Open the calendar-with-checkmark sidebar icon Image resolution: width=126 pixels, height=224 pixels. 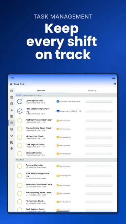[12, 97]
